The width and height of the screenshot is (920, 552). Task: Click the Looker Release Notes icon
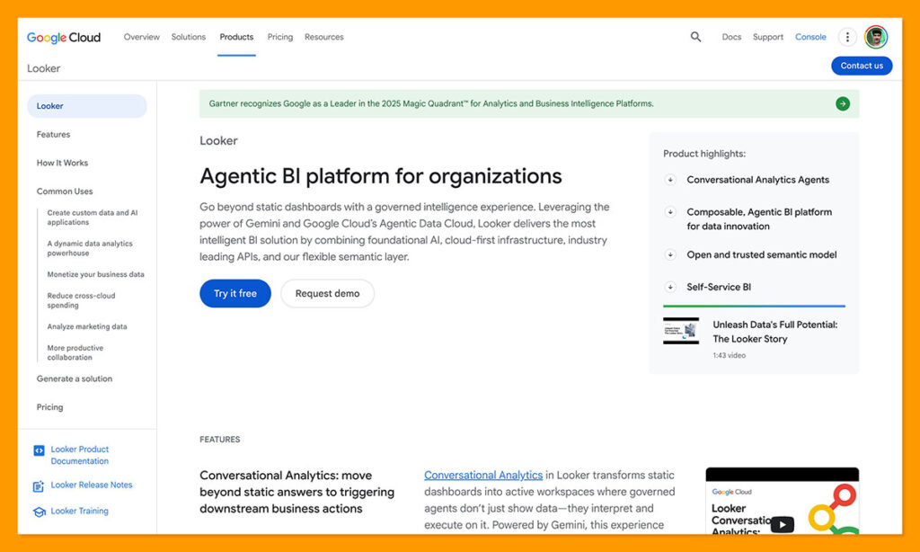click(39, 486)
